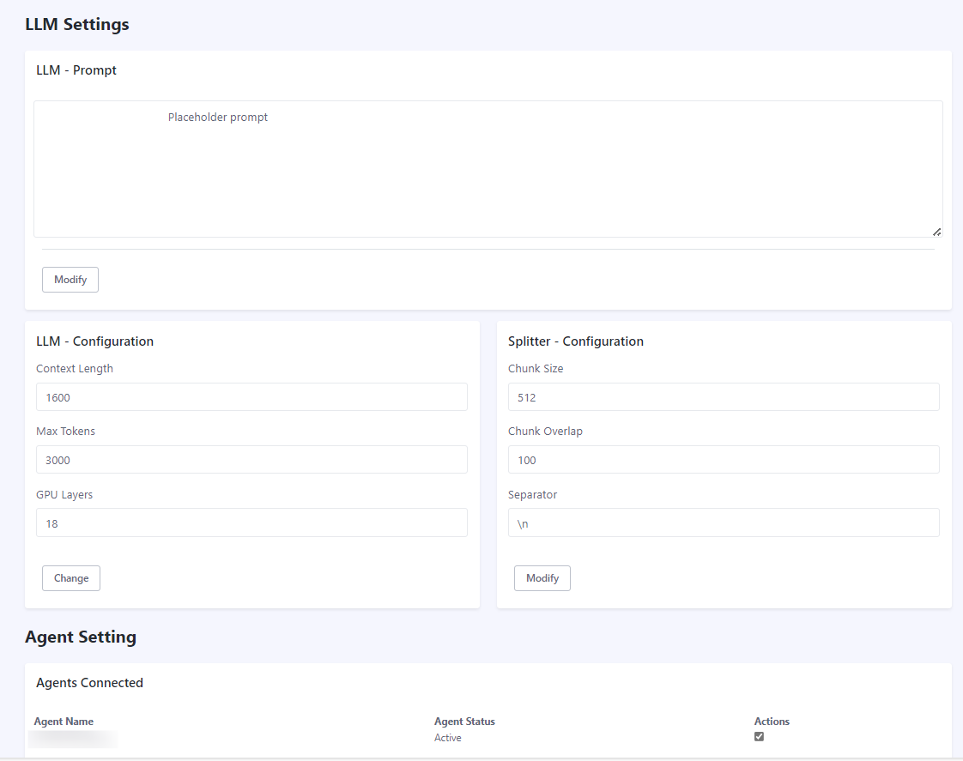Click inside the LLM prompt text area

tap(488, 168)
